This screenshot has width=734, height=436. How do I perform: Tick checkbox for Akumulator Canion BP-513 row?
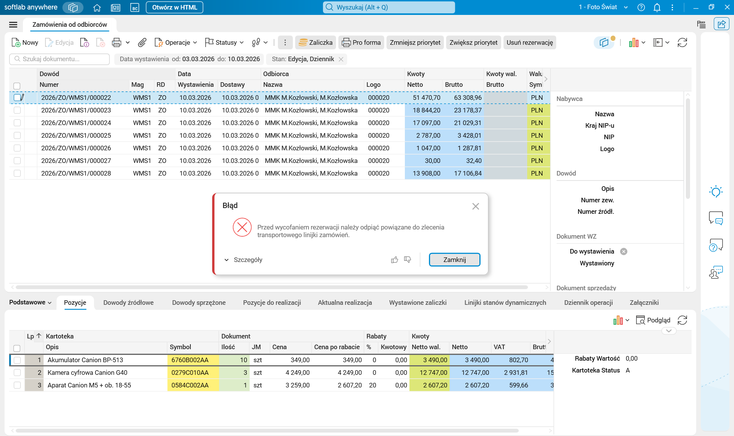coord(17,360)
